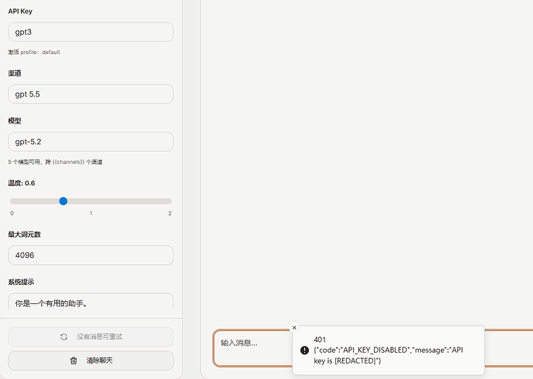Image resolution: width=533 pixels, height=379 pixels.
Task: Click the slider tick label 1
Action: click(x=90, y=213)
